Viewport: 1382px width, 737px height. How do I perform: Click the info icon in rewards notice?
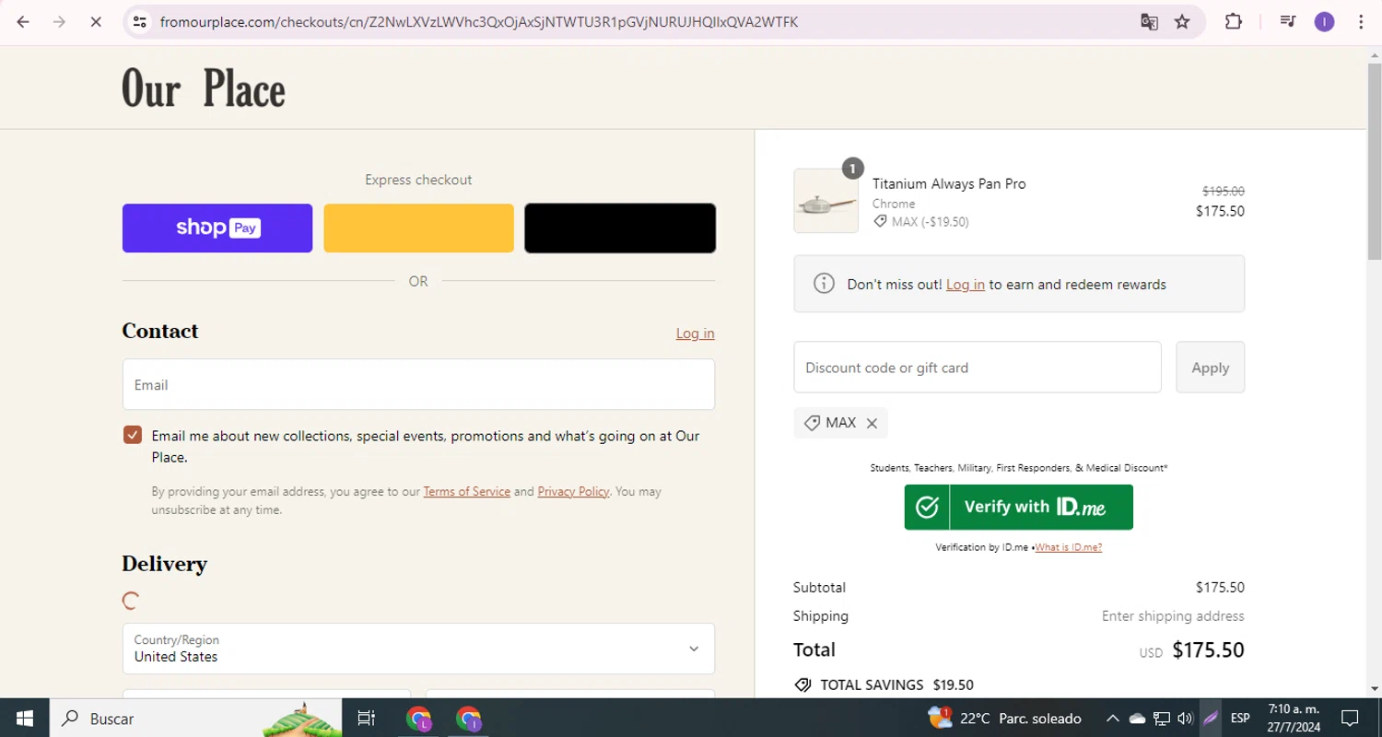[x=824, y=284]
